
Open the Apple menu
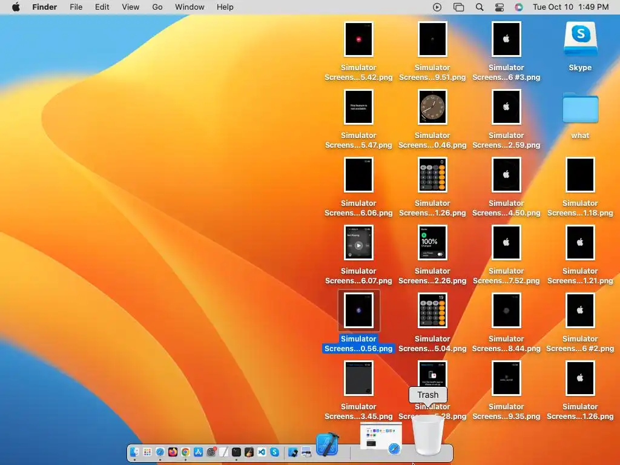click(x=16, y=7)
